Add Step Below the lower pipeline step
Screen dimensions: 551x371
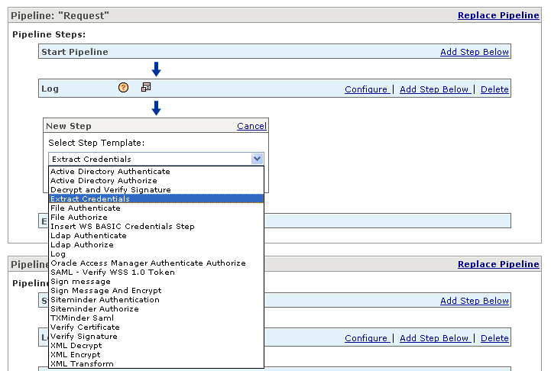coord(434,338)
